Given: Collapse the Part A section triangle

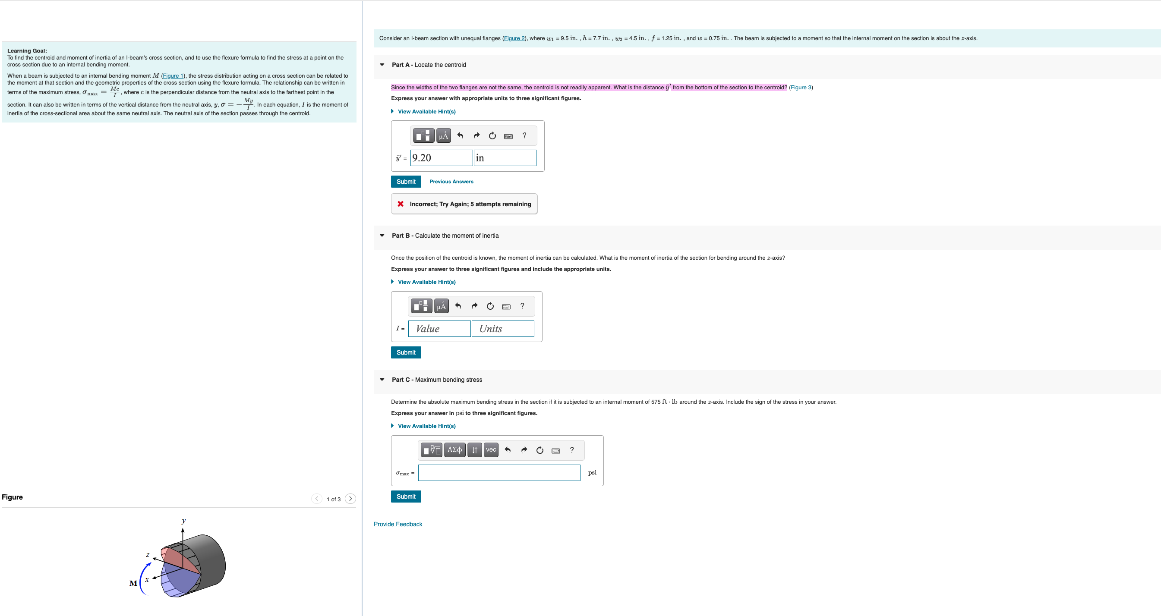Looking at the screenshot, I should 382,65.
